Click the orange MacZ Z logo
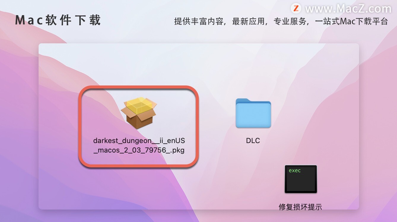The image size is (397, 222). click(296, 8)
